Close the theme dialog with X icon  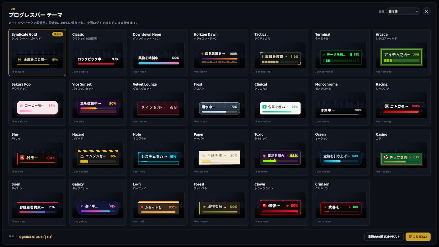pyautogui.click(x=426, y=12)
